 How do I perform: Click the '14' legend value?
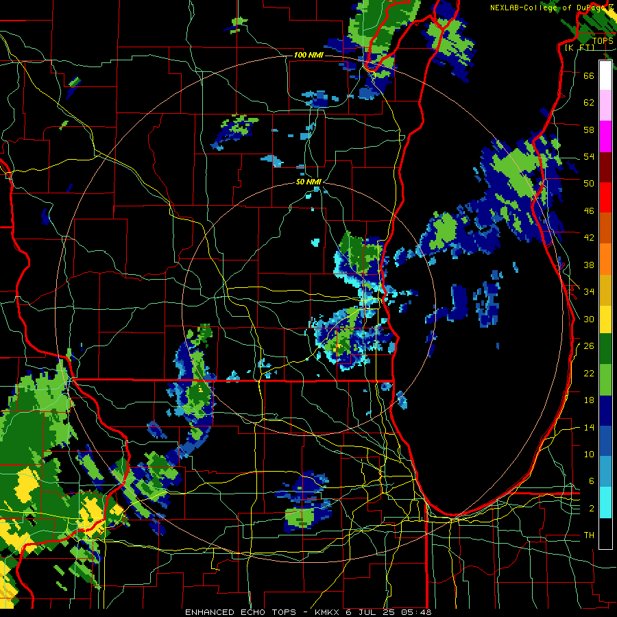tap(589, 427)
